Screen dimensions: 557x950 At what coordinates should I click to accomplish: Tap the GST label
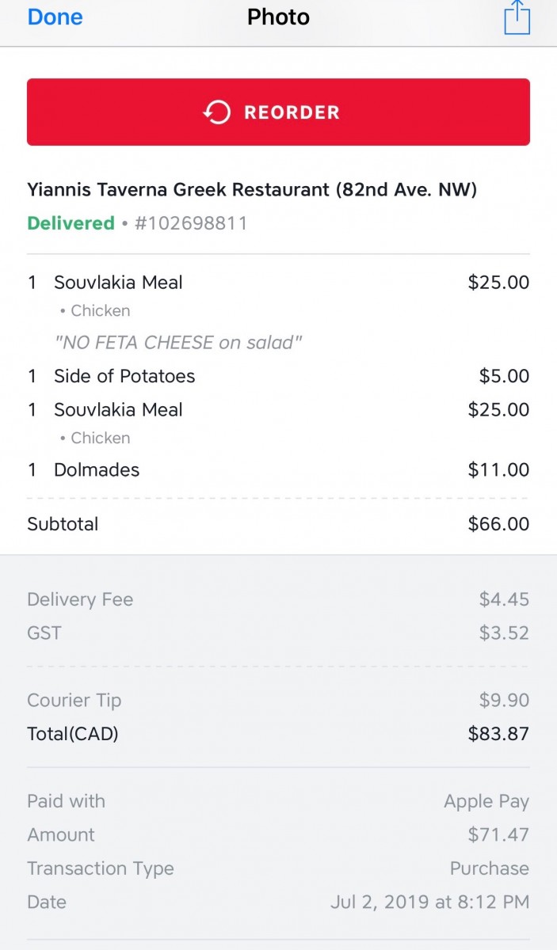click(44, 633)
